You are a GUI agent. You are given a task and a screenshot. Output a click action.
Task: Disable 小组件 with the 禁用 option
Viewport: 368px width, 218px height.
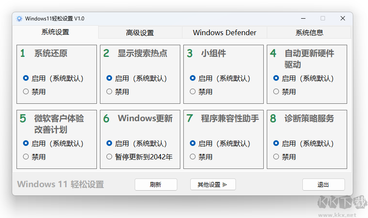(192, 92)
